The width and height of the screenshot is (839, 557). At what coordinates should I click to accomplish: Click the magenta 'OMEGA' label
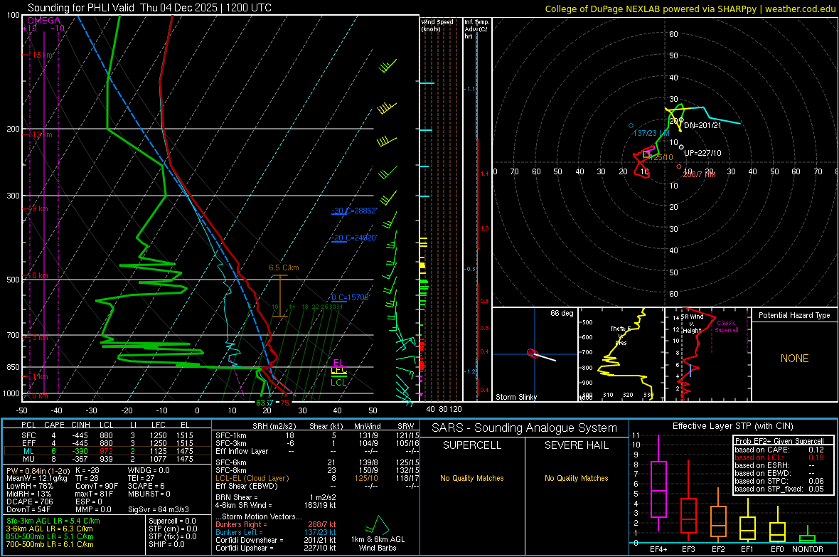point(43,21)
